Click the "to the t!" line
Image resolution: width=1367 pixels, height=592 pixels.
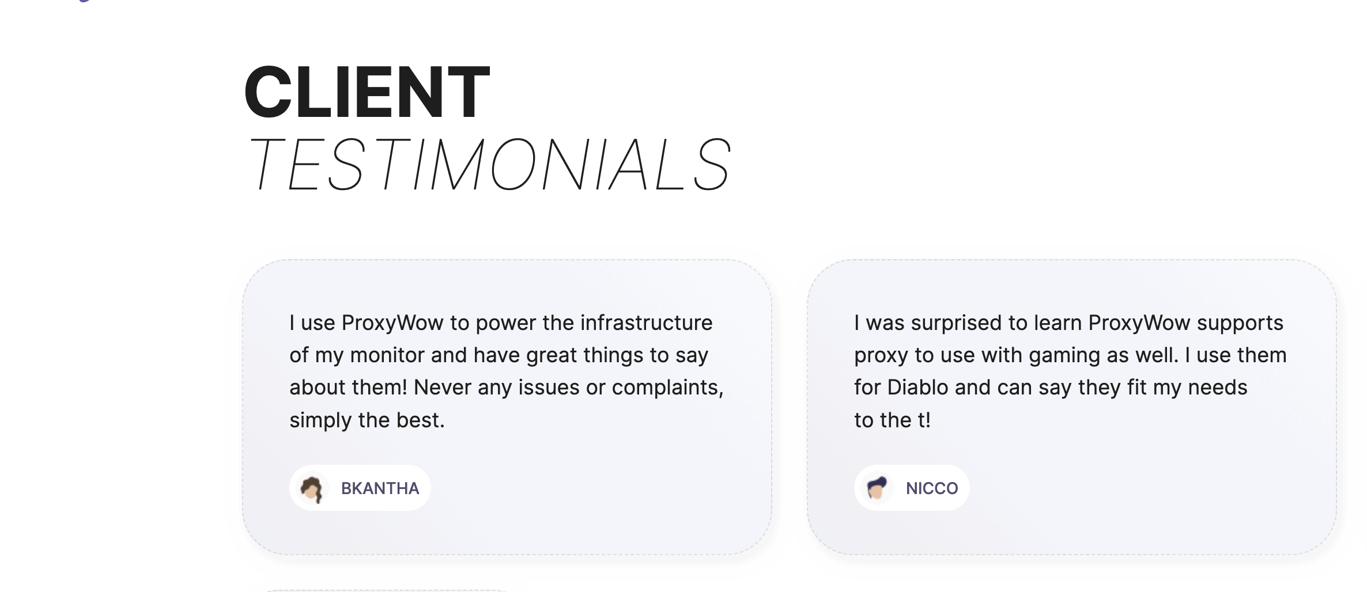point(892,420)
